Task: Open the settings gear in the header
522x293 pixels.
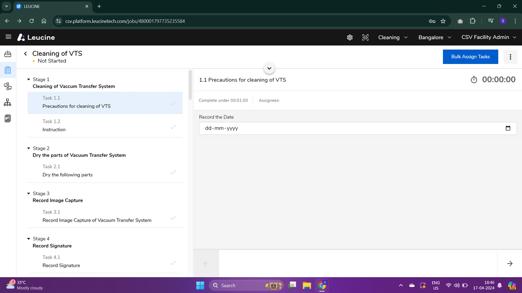Action: (350, 37)
